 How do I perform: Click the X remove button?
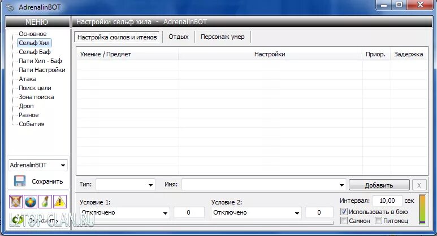[419, 185]
